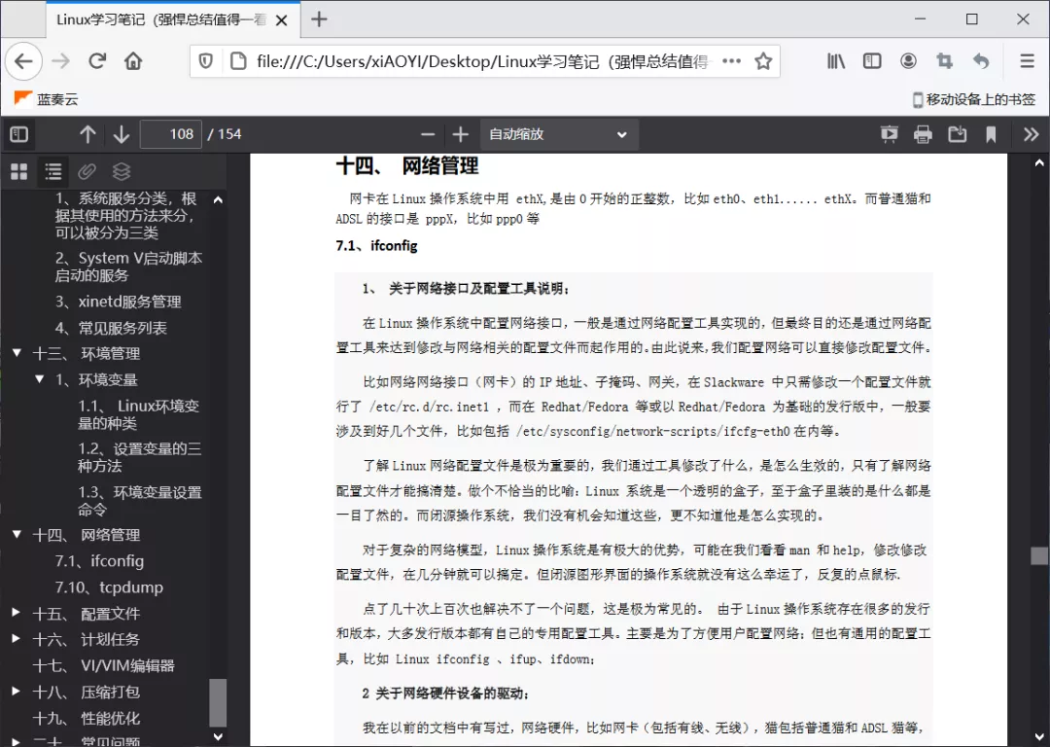The image size is (1050, 747).
Task: Open the 蓝奏云 bookmark
Action: 47,98
